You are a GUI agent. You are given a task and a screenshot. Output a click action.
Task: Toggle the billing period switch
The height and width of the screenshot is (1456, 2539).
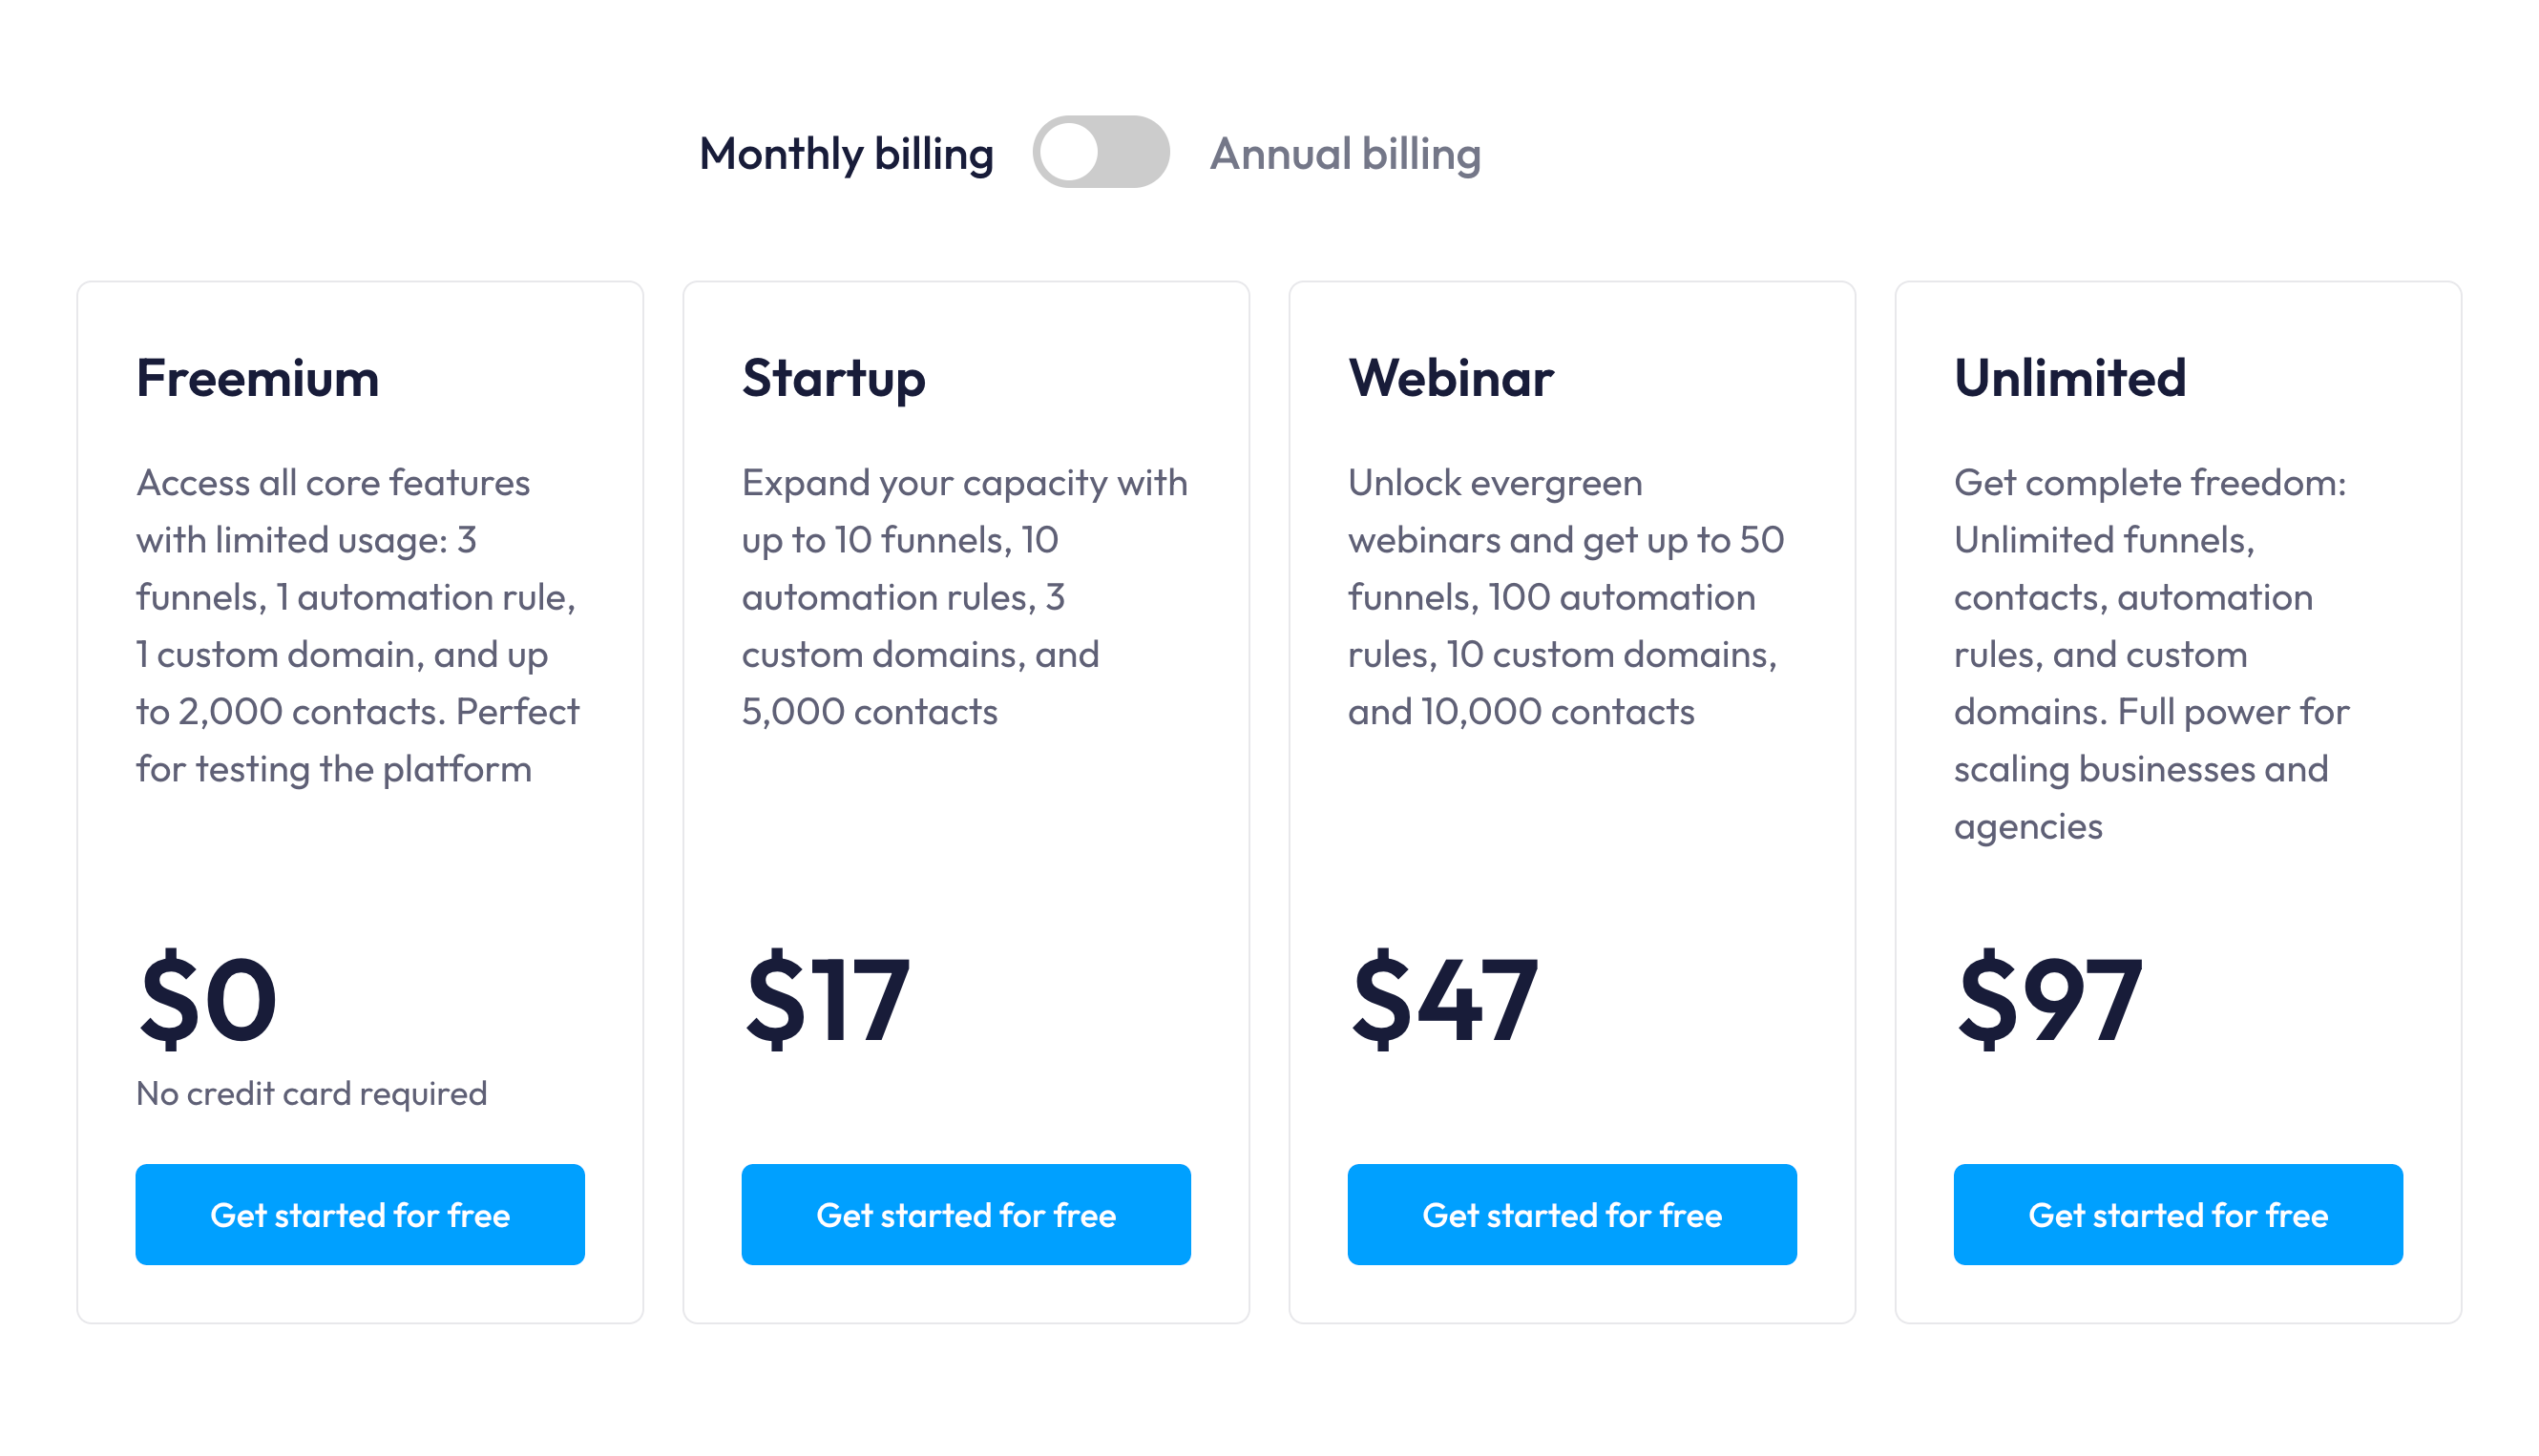(x=1101, y=153)
